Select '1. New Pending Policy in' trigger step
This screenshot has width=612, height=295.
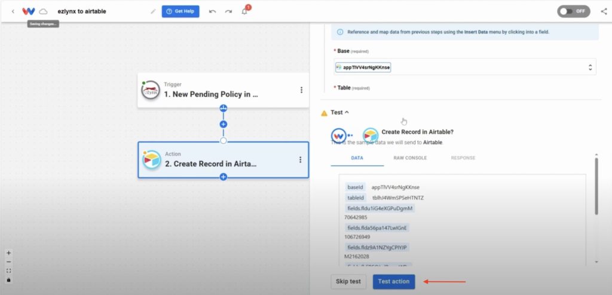pyautogui.click(x=224, y=90)
